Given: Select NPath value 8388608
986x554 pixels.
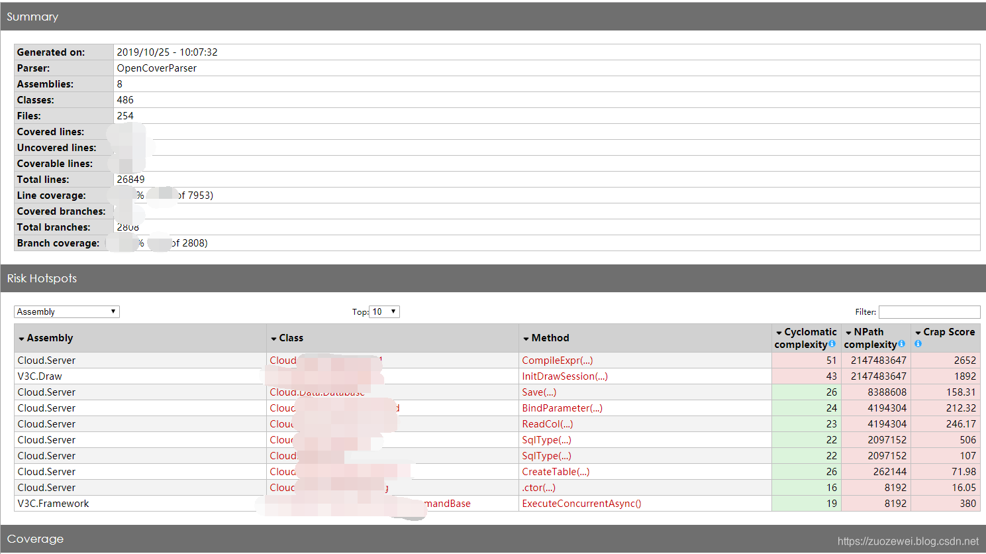Looking at the screenshot, I should (x=887, y=392).
